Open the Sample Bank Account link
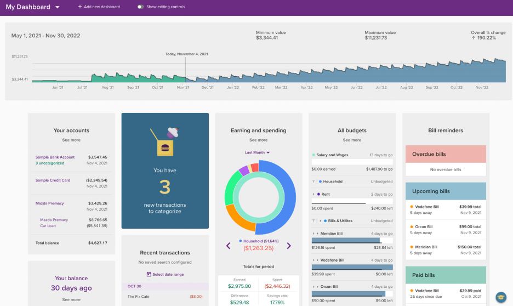513x306 pixels. tap(55, 157)
